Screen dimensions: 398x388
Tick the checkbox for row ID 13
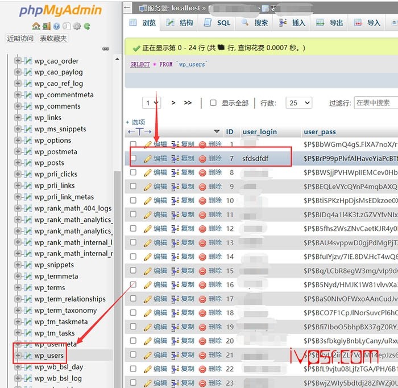coord(133,242)
